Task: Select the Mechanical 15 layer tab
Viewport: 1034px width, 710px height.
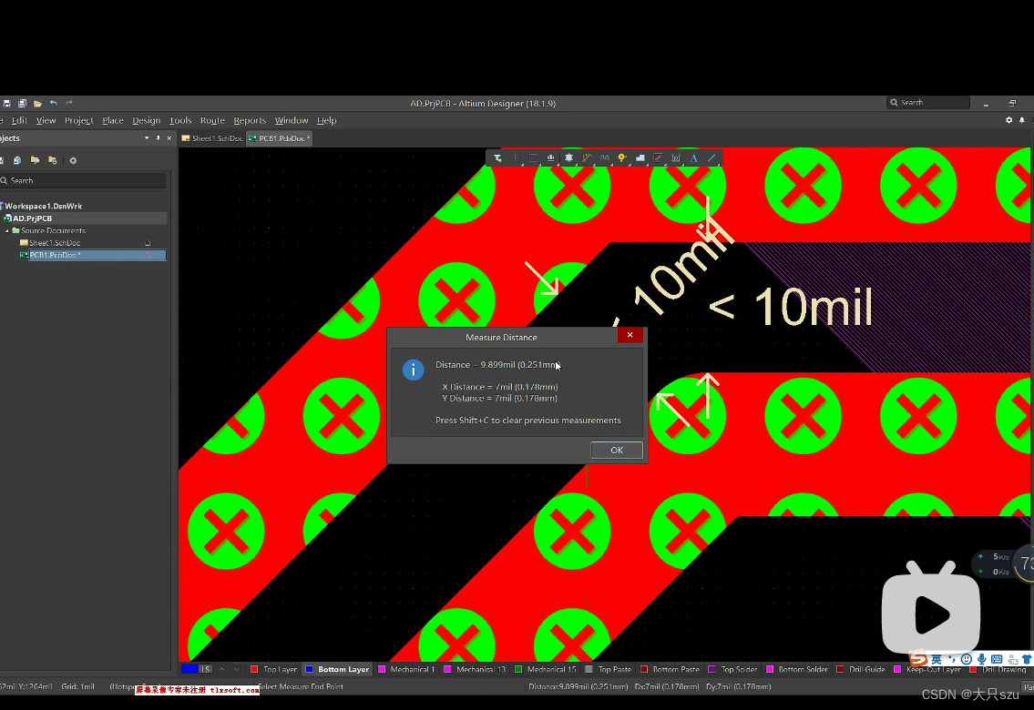Action: point(546,669)
